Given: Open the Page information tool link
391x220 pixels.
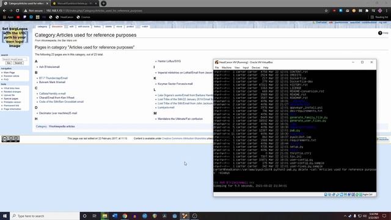Looking at the screenshot, I should (x=12, y=109).
